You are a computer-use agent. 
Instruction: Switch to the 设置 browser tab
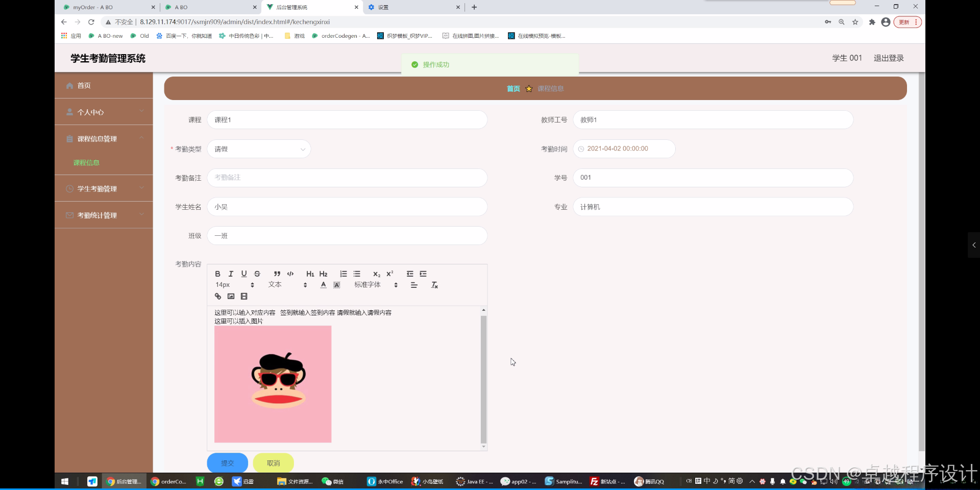pyautogui.click(x=384, y=7)
